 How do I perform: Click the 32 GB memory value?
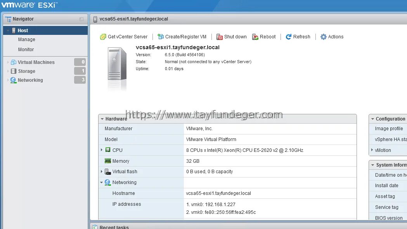point(192,161)
